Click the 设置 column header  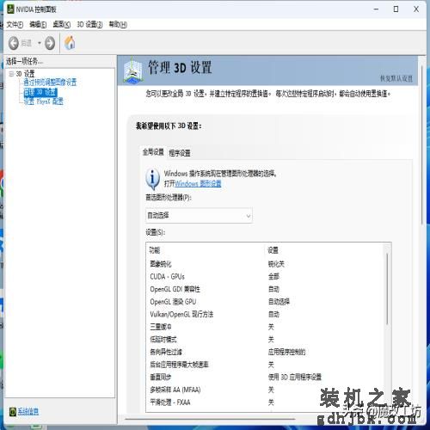point(273,250)
